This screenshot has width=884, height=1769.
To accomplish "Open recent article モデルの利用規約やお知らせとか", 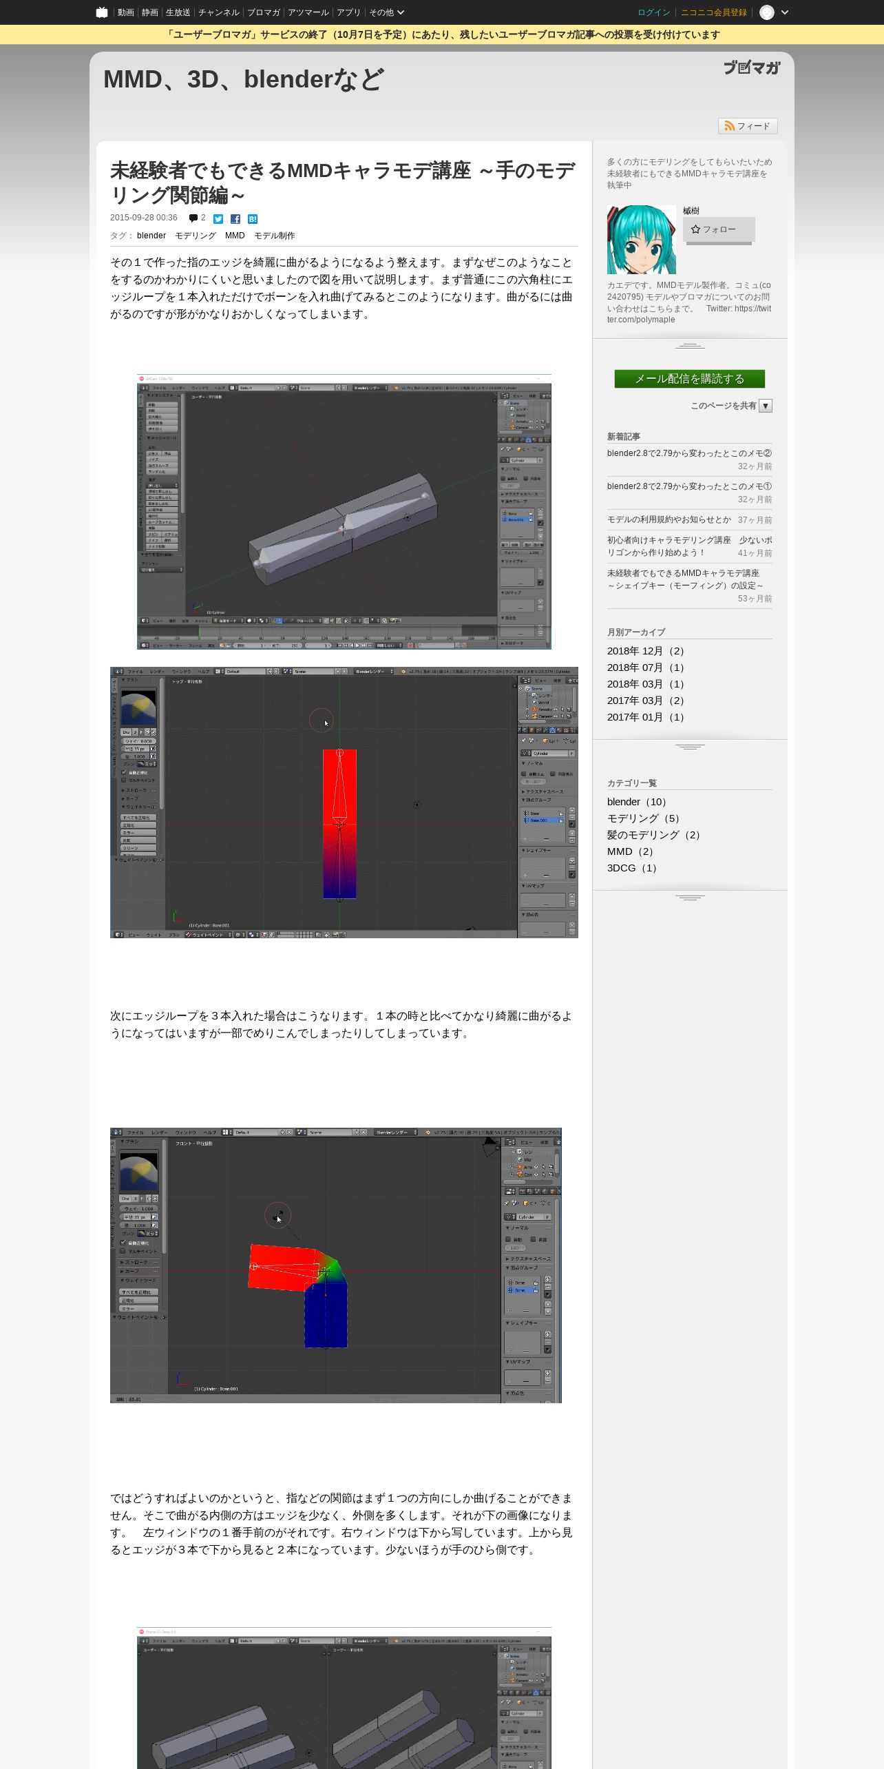I will [x=669, y=519].
